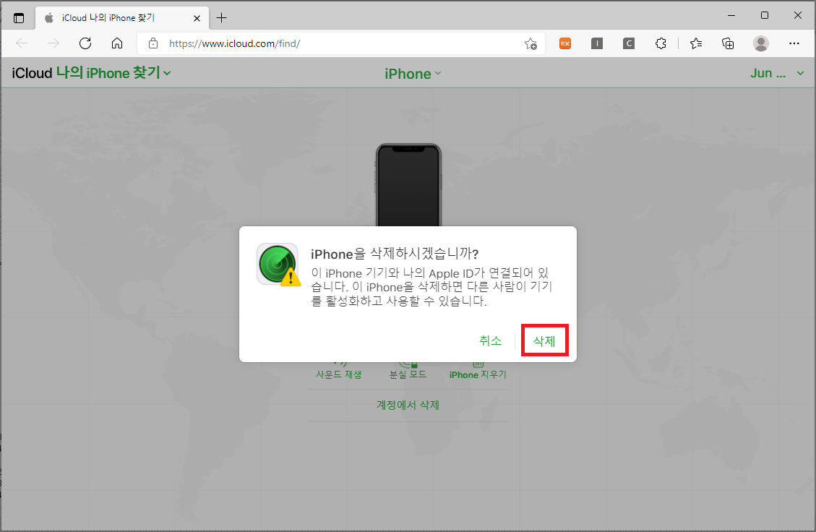Add page to favorites star icon
This screenshot has height=532, width=816.
[531, 43]
